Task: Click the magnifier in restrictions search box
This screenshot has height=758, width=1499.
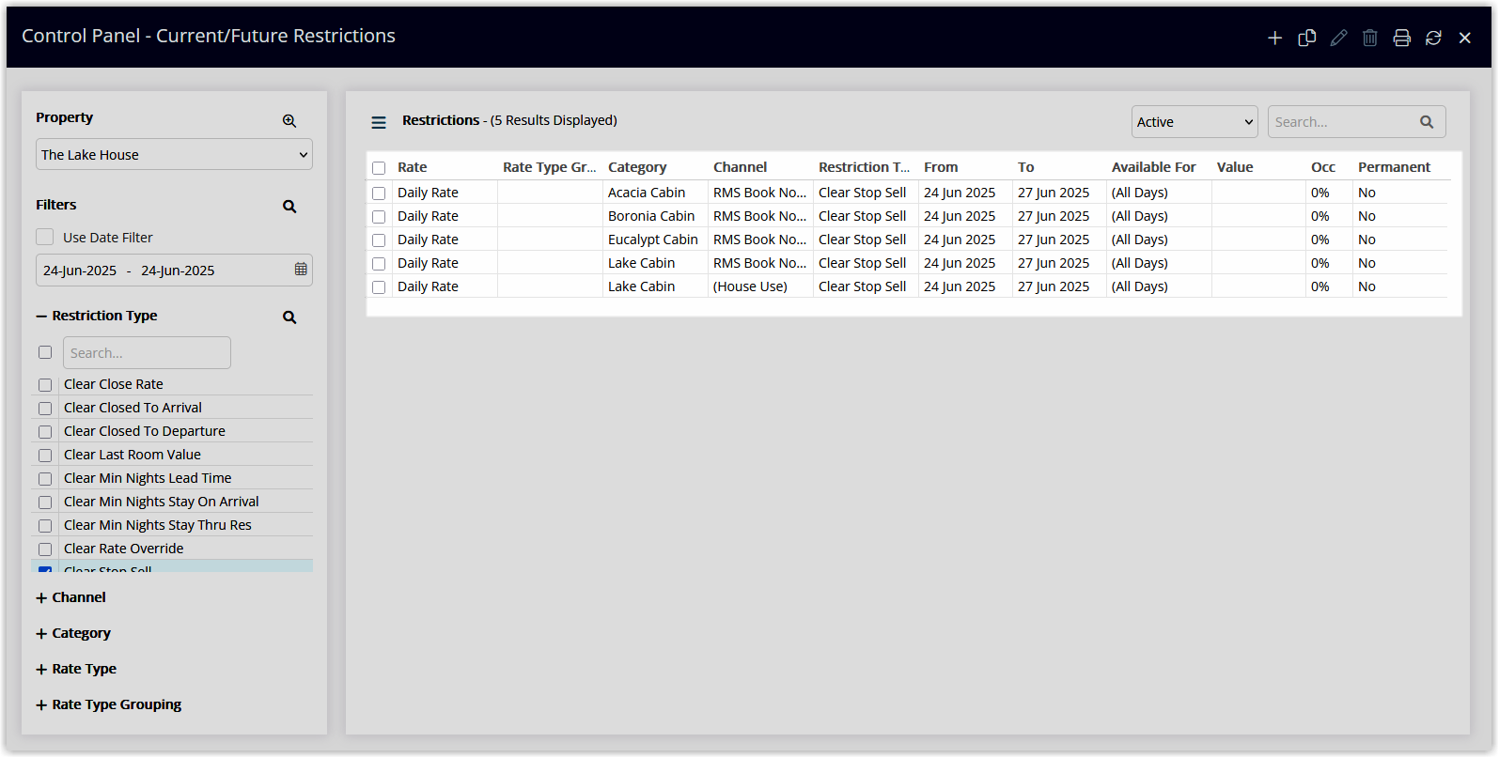Action: (1427, 122)
